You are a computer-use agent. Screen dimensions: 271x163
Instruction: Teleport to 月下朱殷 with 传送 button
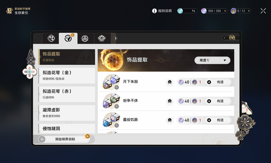pos(218,82)
